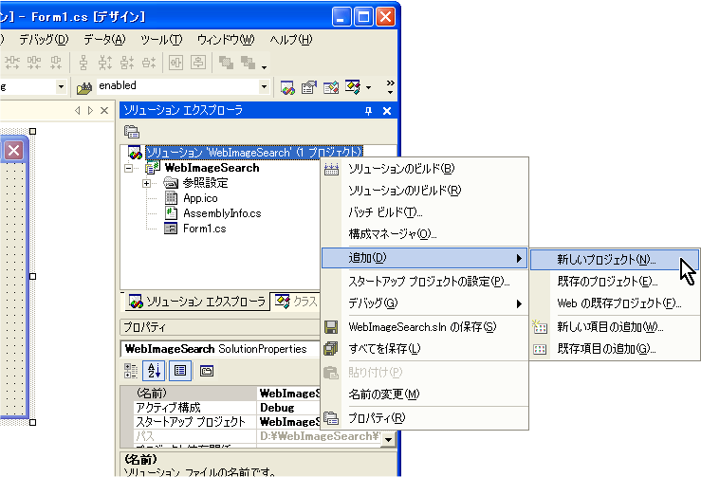The width and height of the screenshot is (701, 477).
Task: Open the enabled combo box dropdown
Action: click(264, 86)
